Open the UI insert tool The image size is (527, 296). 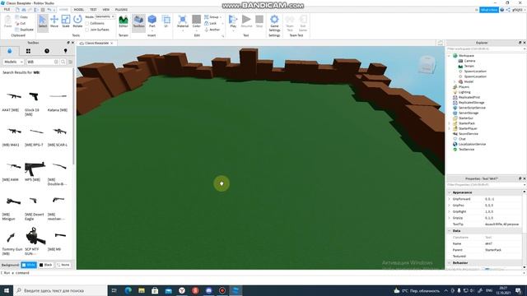(166, 22)
